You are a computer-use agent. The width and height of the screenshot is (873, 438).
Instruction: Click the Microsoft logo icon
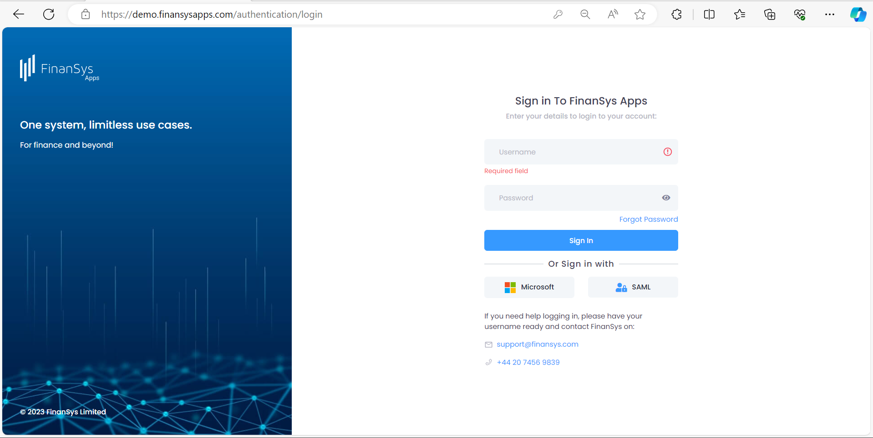pos(510,287)
